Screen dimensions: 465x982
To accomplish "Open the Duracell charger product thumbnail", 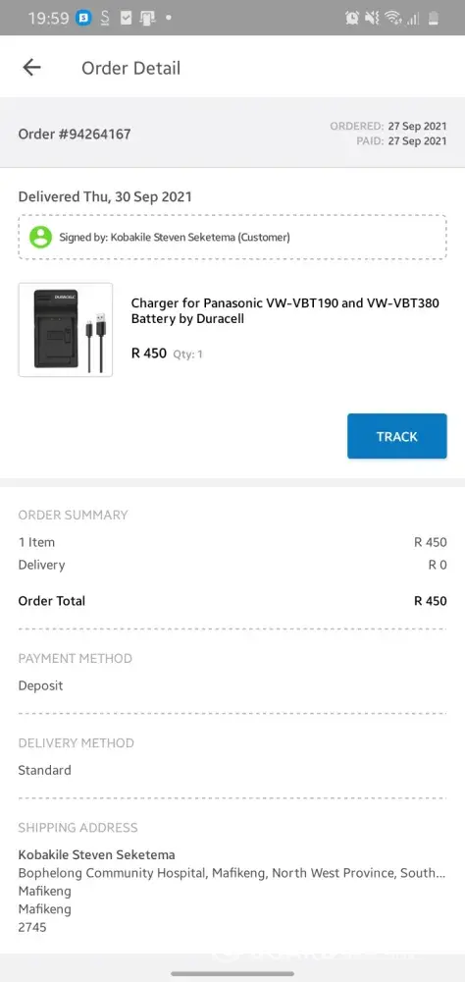I will pos(66,330).
